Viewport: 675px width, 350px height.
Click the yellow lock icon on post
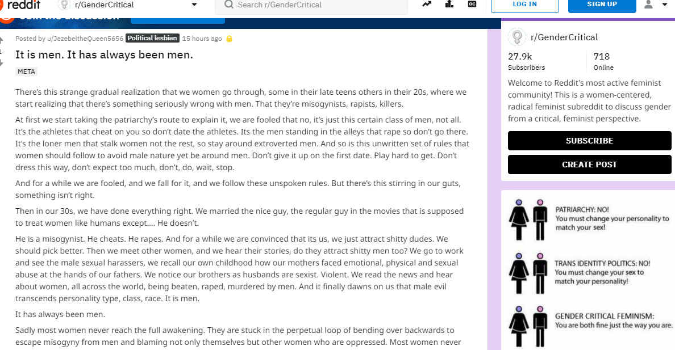click(230, 39)
